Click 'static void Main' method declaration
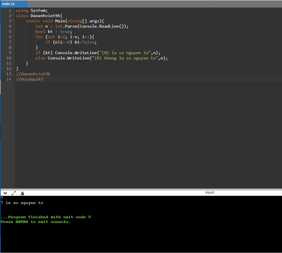 point(45,21)
